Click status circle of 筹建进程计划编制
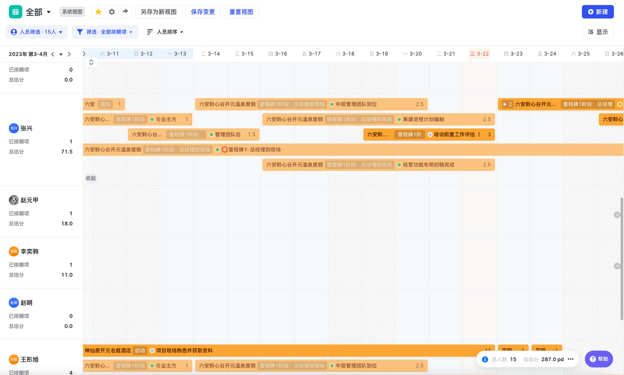The image size is (624, 375). click(399, 119)
